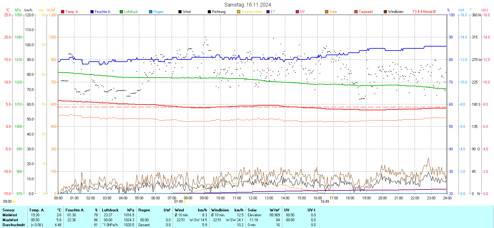
Task: Click the Solar legend label
Action: click(x=333, y=12)
